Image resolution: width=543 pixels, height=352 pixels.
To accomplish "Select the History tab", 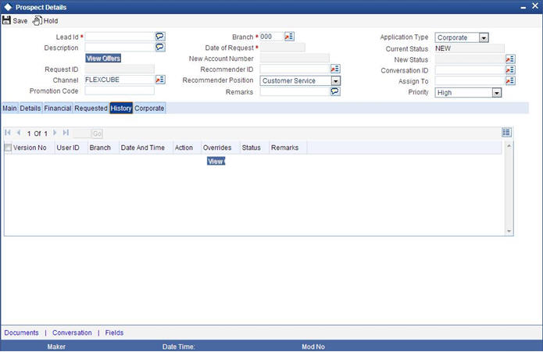I will [x=121, y=108].
